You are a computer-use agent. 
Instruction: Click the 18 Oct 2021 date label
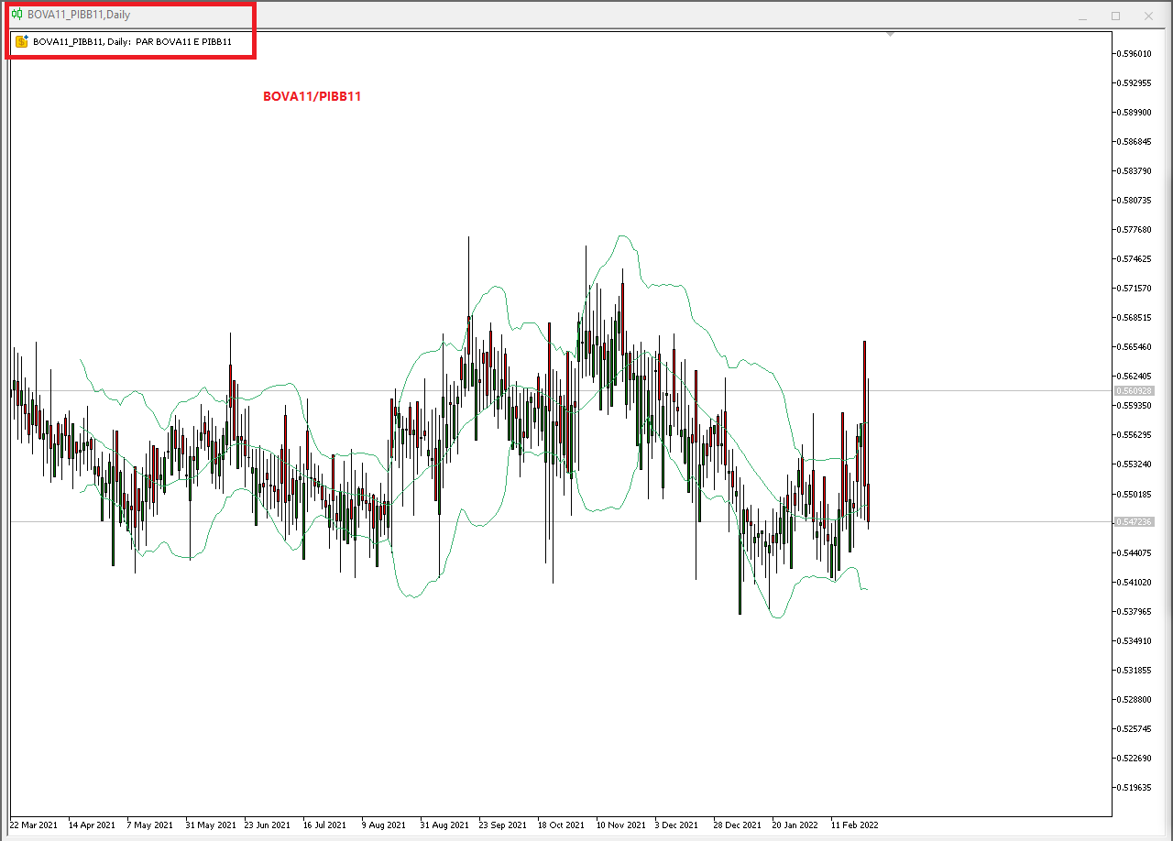[x=561, y=825]
